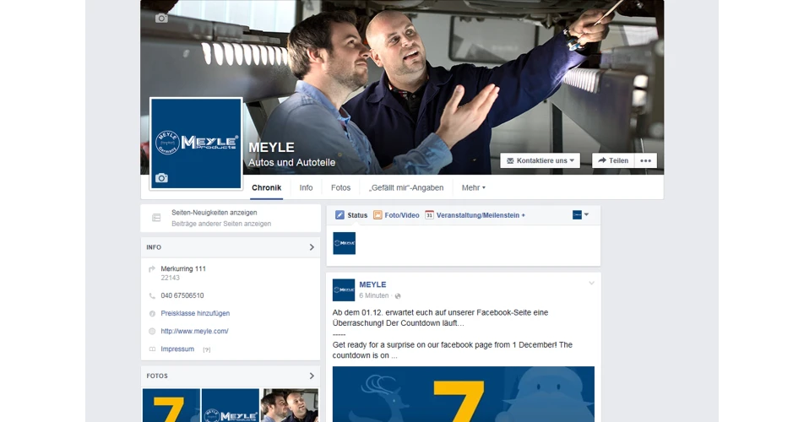The image size is (804, 422).
Task: Click the postal code 22143
Action: pyautogui.click(x=171, y=278)
